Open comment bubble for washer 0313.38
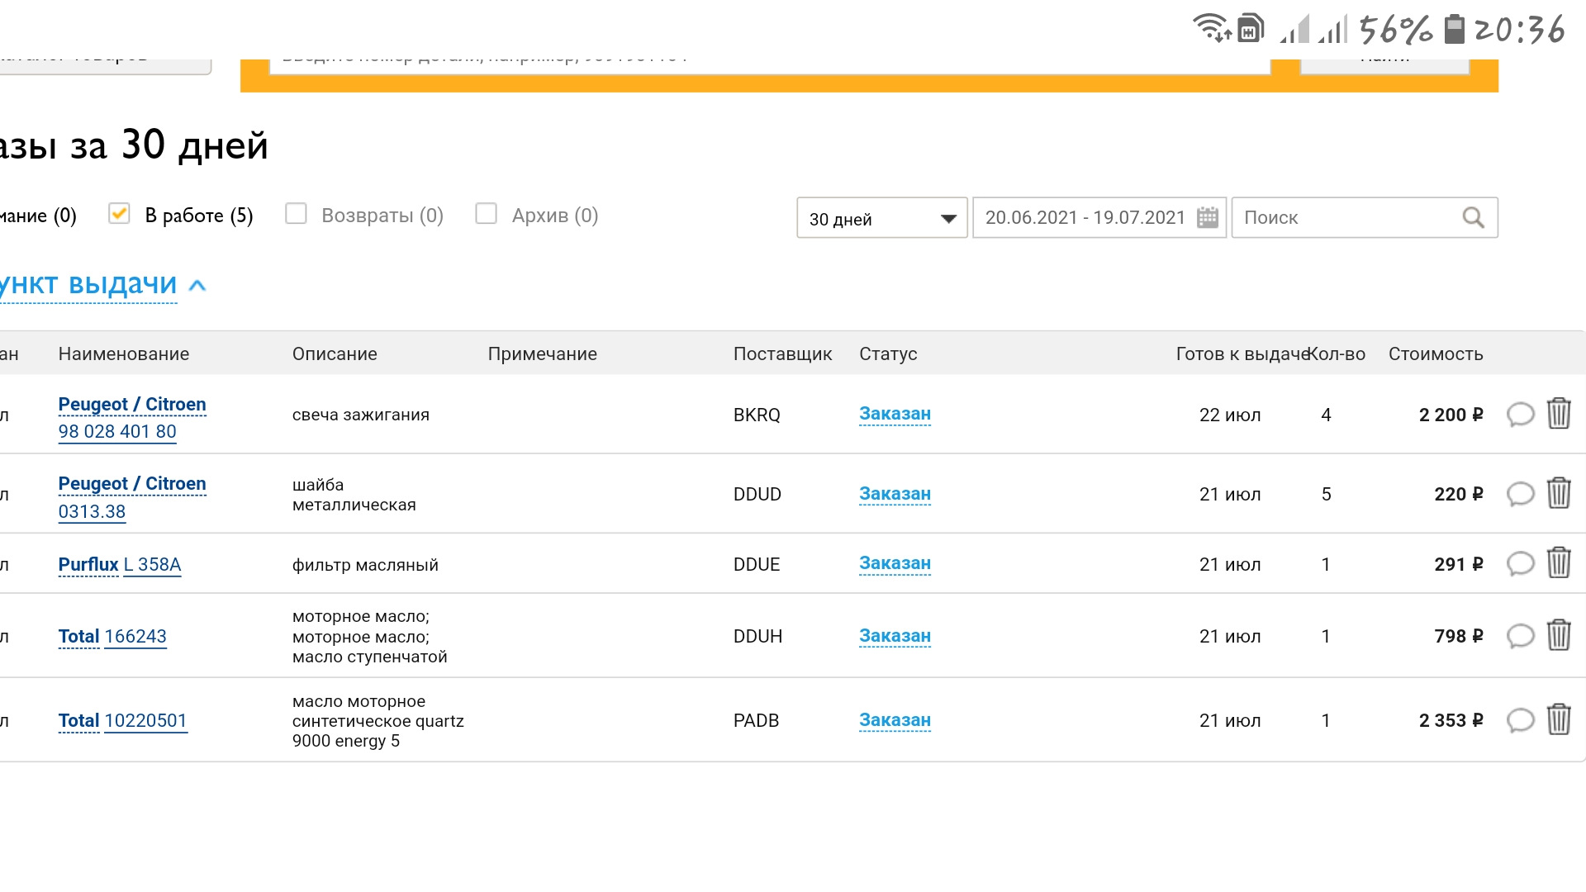The image size is (1586, 892). tap(1520, 494)
